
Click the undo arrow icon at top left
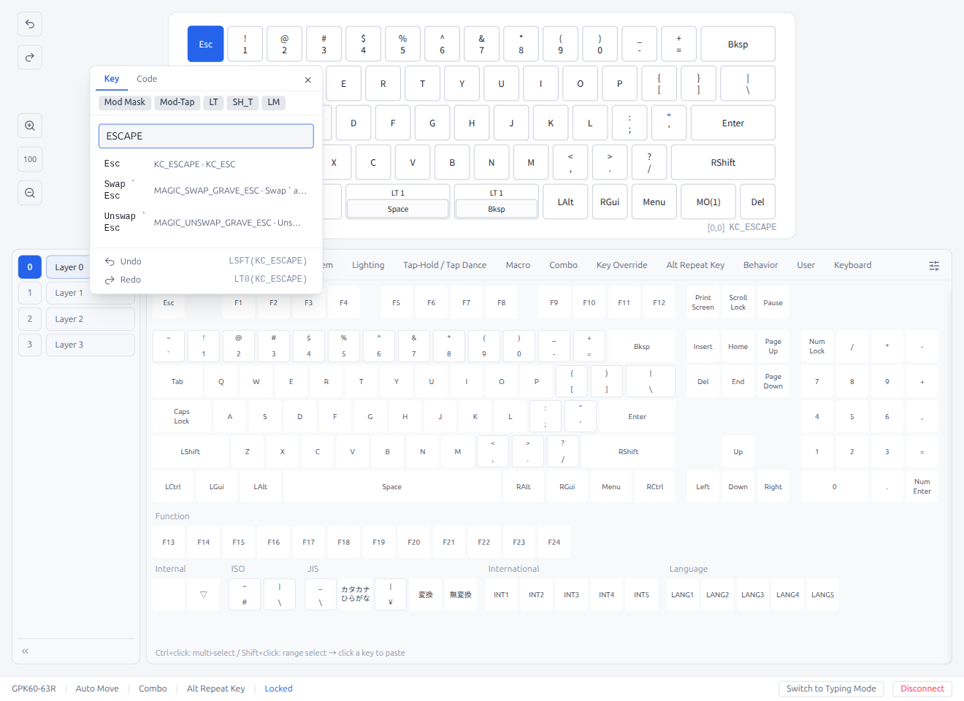click(30, 24)
